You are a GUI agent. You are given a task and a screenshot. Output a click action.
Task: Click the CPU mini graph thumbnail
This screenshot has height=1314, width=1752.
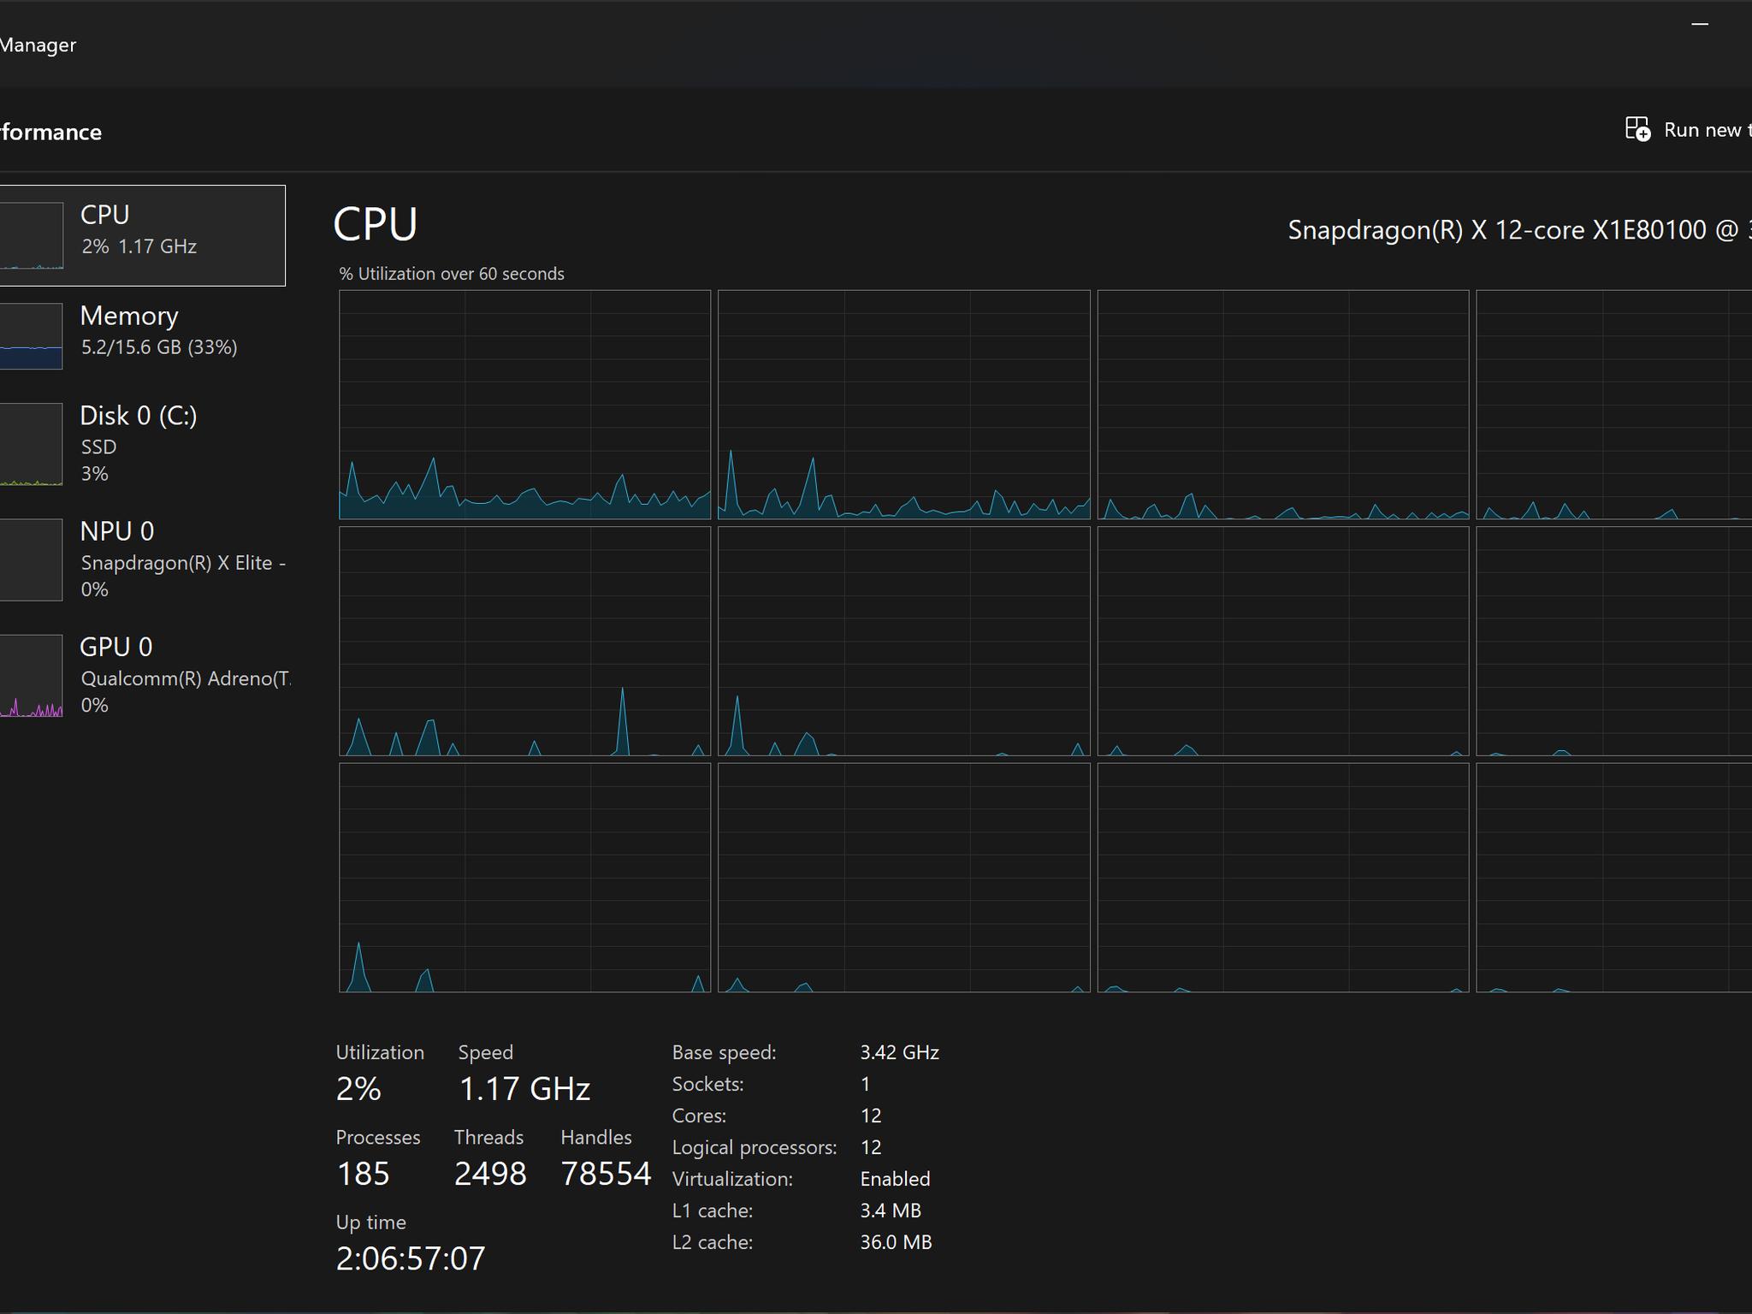click(x=31, y=235)
